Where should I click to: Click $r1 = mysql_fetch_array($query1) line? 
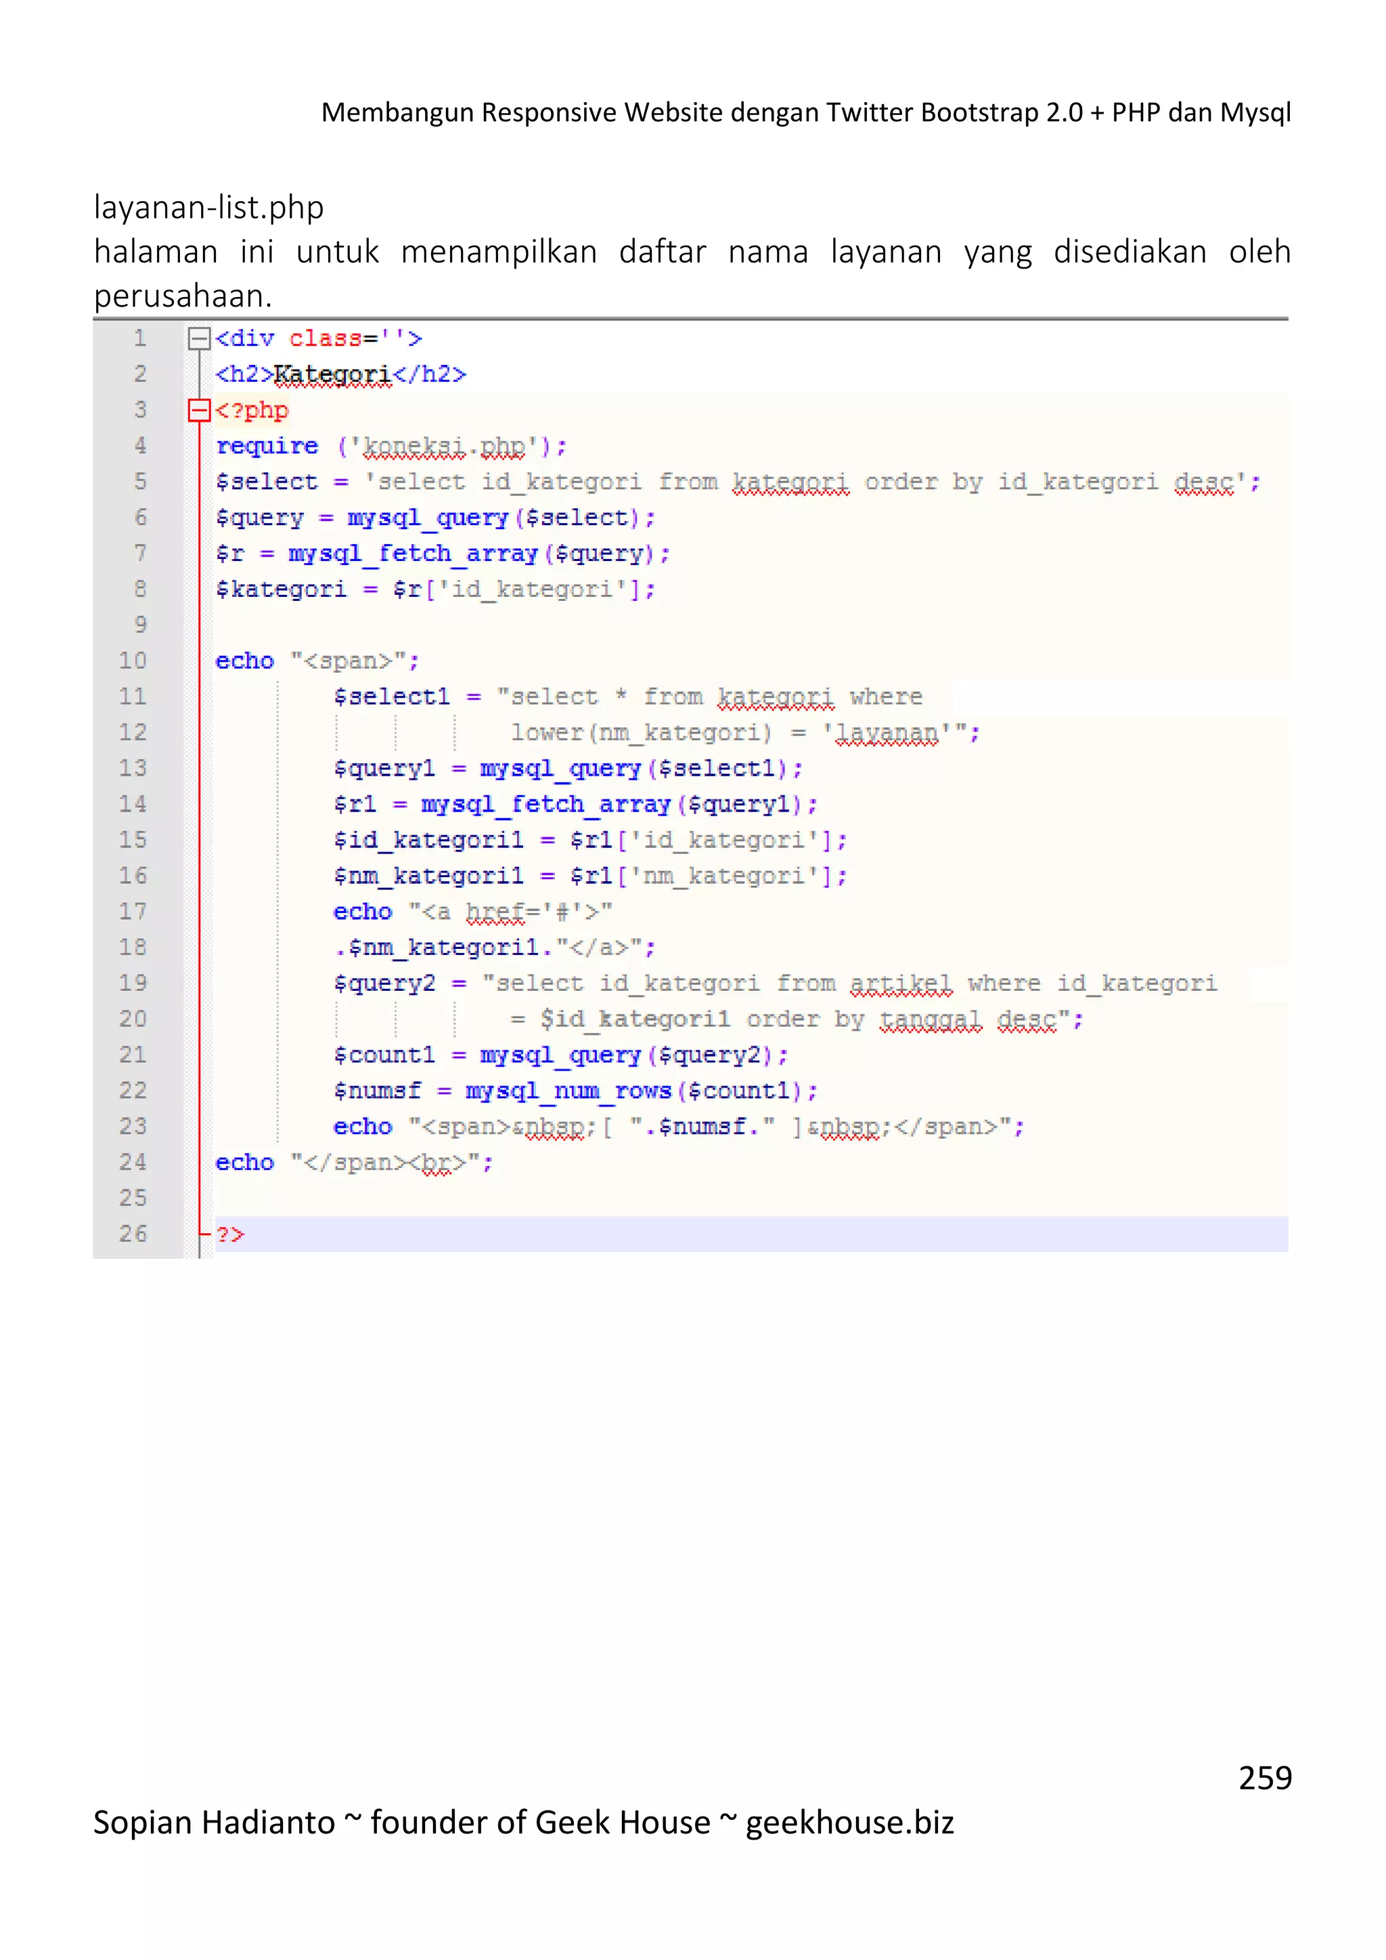click(x=575, y=805)
